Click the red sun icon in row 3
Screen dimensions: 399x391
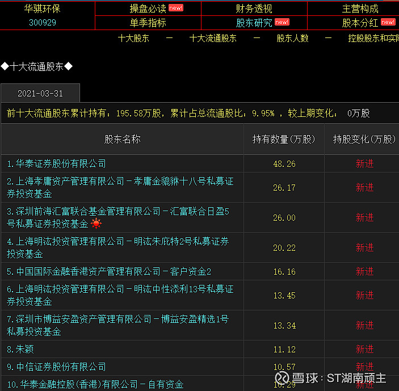(x=96, y=224)
